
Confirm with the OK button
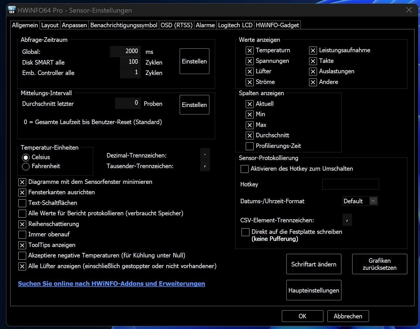tap(302, 316)
